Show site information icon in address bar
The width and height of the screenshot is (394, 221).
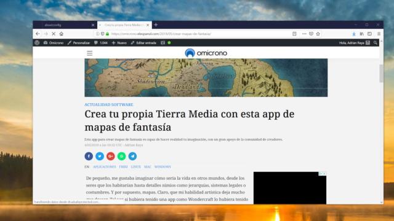[97, 34]
